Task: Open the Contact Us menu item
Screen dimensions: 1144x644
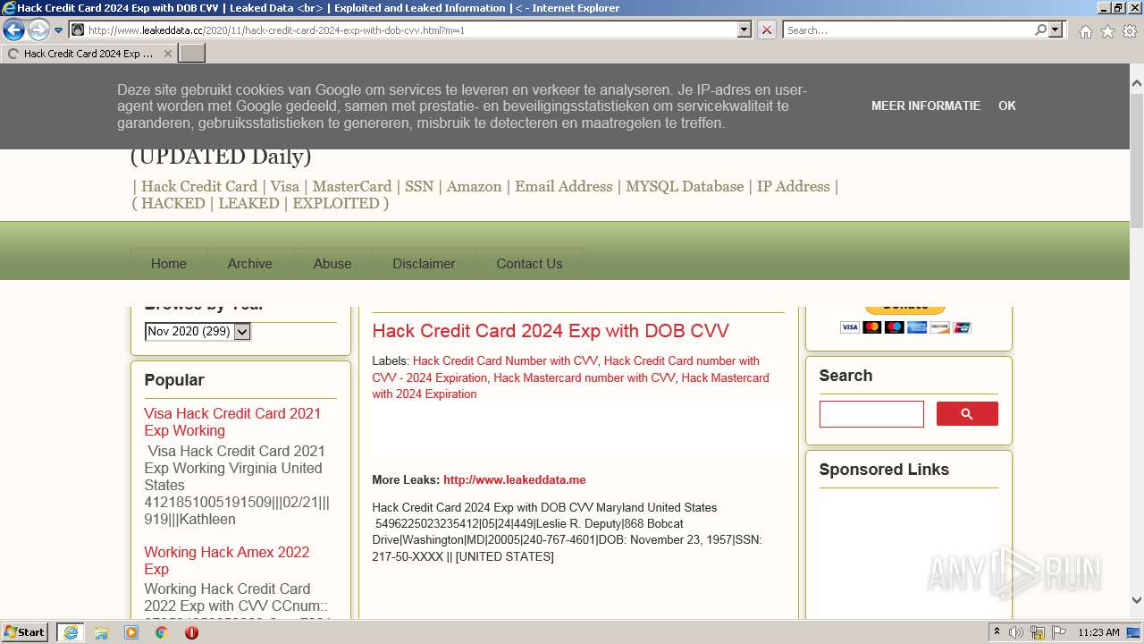Action: [x=529, y=264]
